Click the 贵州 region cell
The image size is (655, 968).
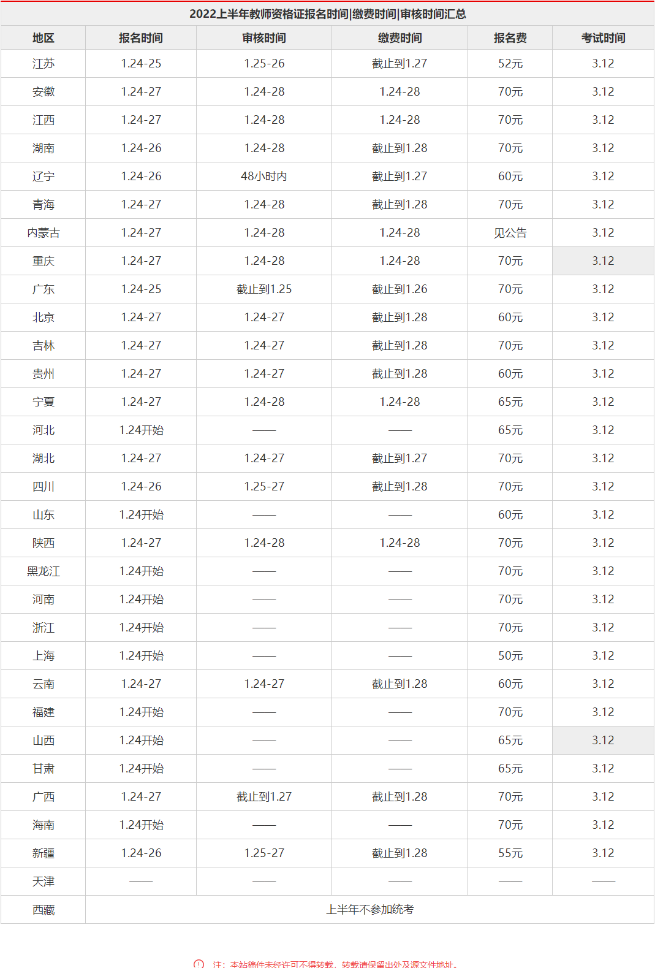[44, 374]
